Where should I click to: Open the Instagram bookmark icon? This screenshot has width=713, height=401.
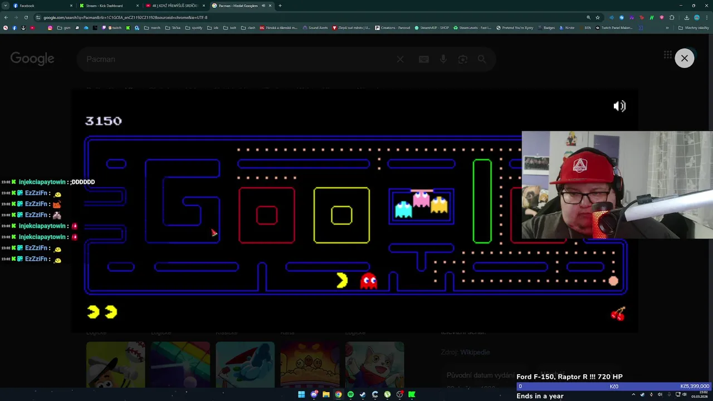[50, 27]
